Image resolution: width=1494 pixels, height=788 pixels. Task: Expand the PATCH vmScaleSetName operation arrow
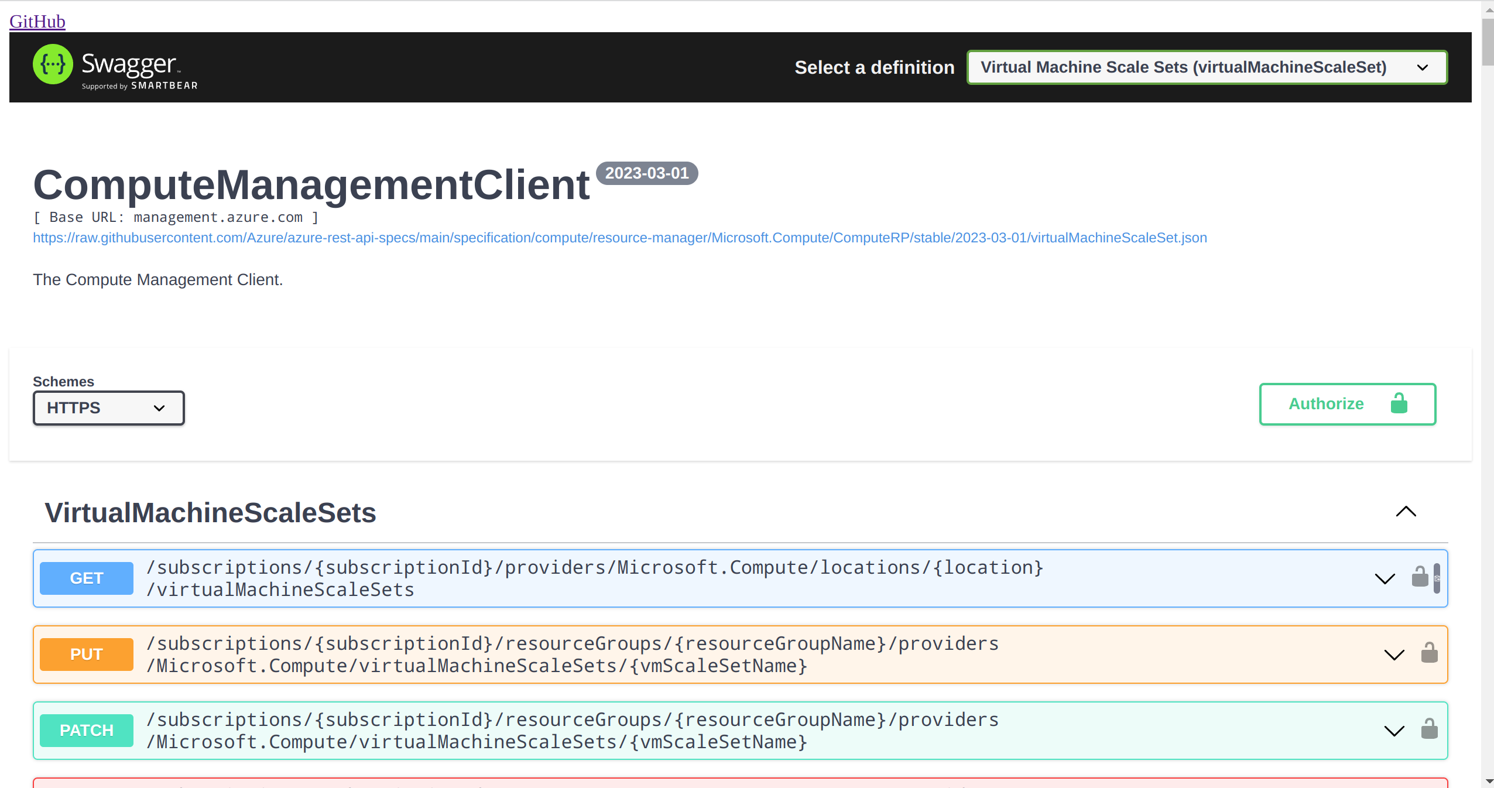point(1394,731)
